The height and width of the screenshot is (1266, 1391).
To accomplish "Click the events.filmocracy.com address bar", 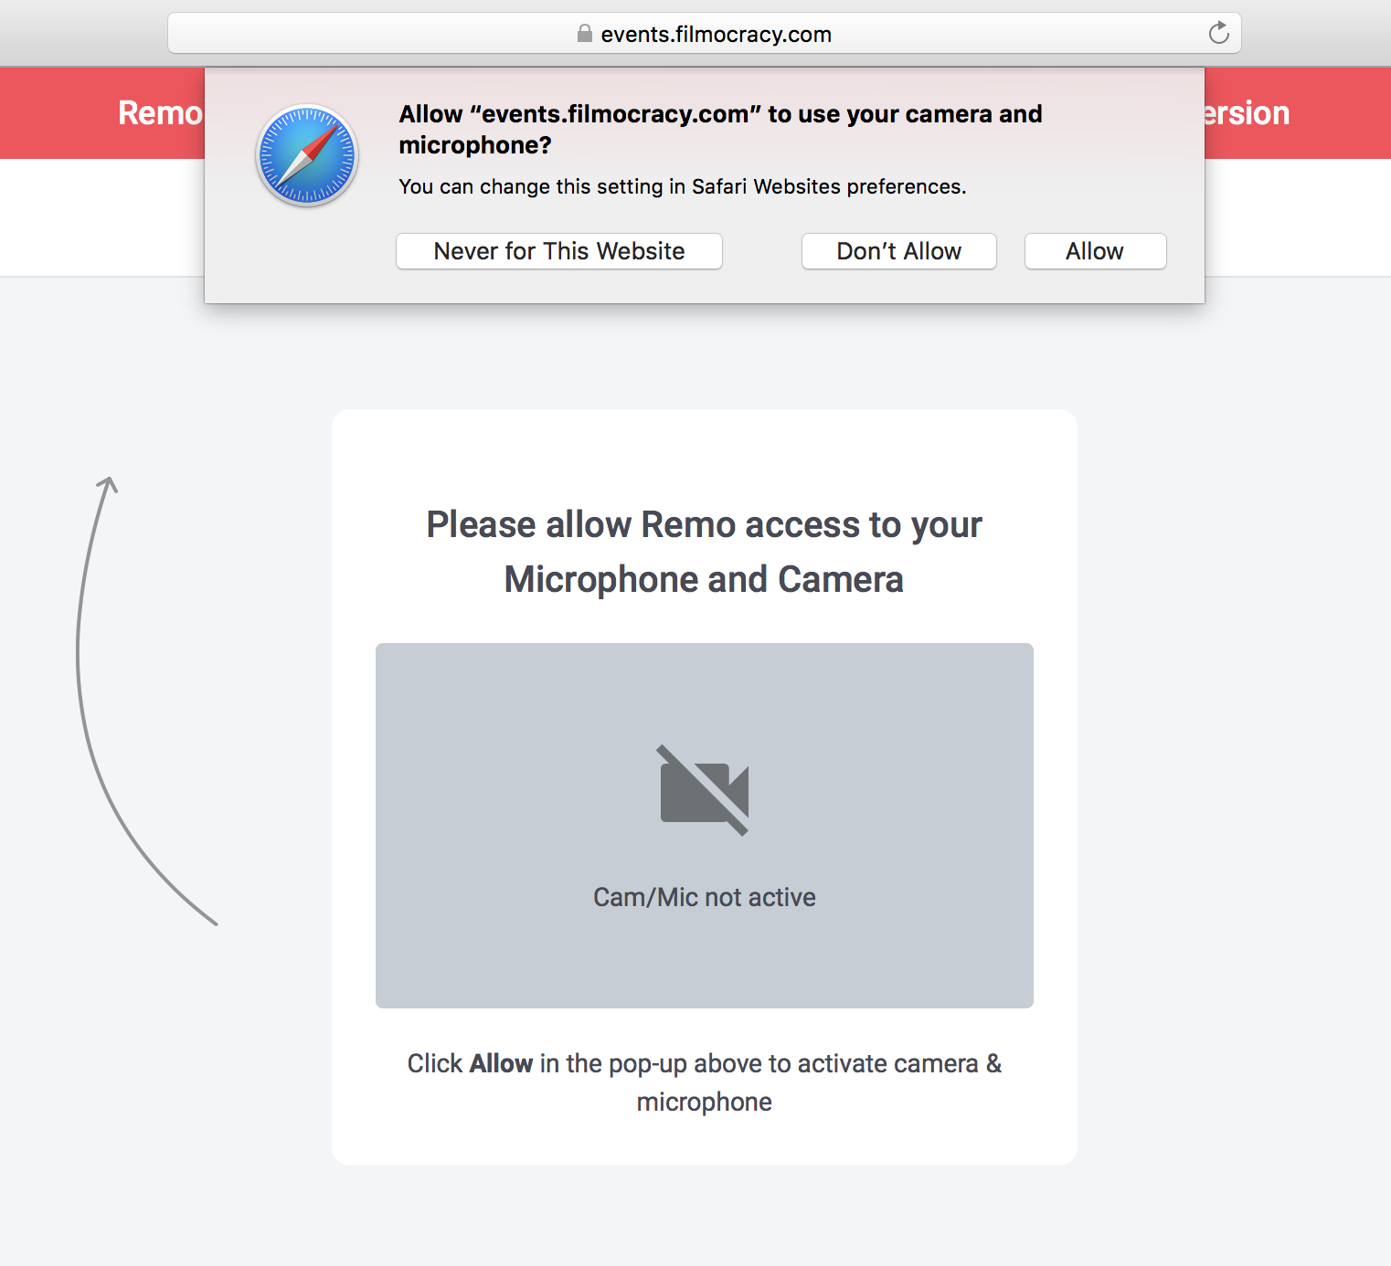I will (704, 34).
